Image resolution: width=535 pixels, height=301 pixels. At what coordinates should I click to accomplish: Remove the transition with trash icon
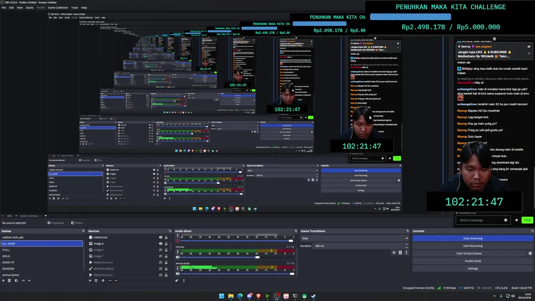(400, 253)
